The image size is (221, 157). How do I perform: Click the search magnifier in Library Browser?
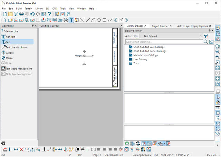pyautogui.click(x=206, y=41)
